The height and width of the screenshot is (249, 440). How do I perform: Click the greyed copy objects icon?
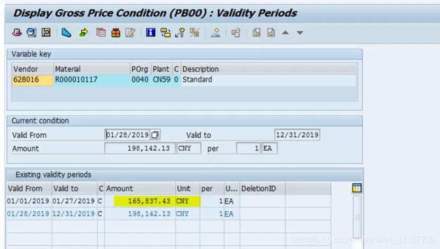click(236, 32)
